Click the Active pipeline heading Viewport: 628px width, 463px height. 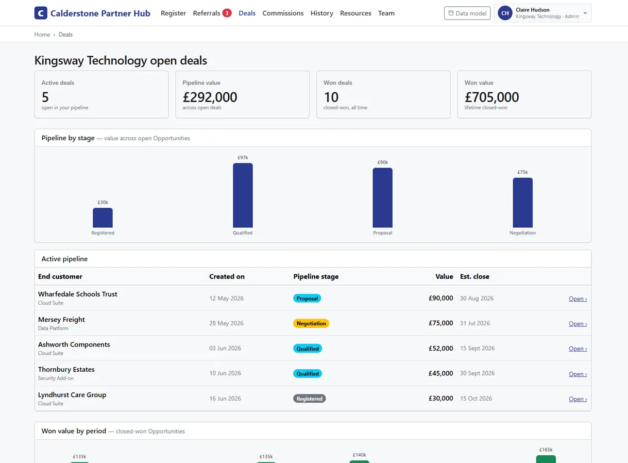(x=64, y=259)
